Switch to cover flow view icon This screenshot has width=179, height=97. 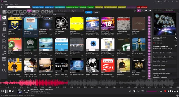tap(146, 11)
